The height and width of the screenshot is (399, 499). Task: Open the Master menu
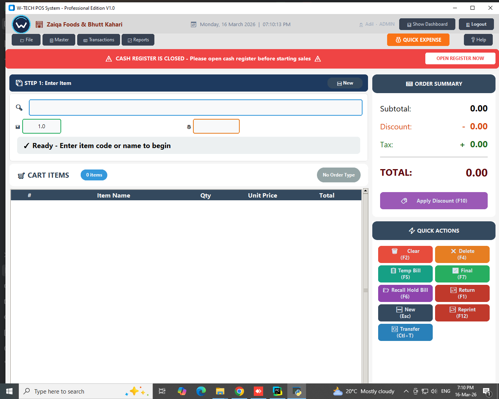click(x=59, y=40)
